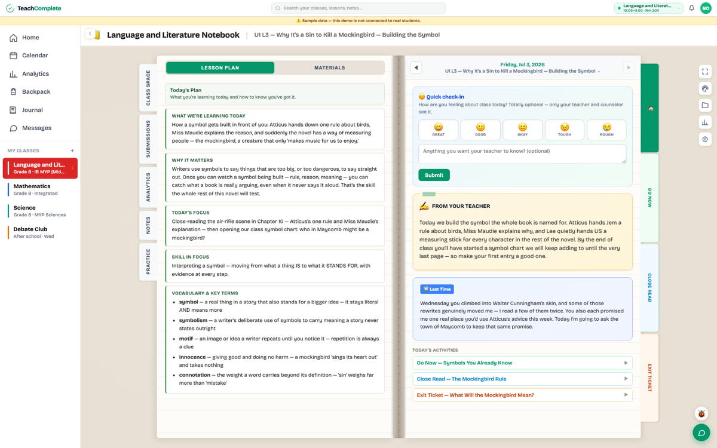
Task: Switch to the Lesson Plan tab
Action: coord(220,67)
